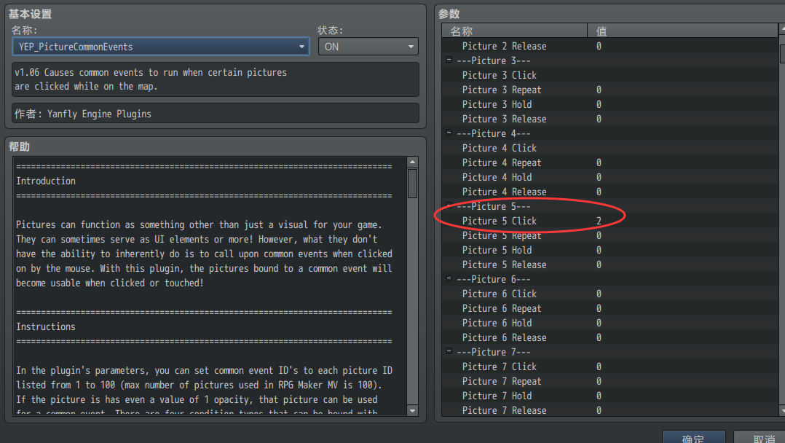This screenshot has height=443, width=785.
Task: Select the Picture 5 Hold parameter row
Action: coord(610,250)
